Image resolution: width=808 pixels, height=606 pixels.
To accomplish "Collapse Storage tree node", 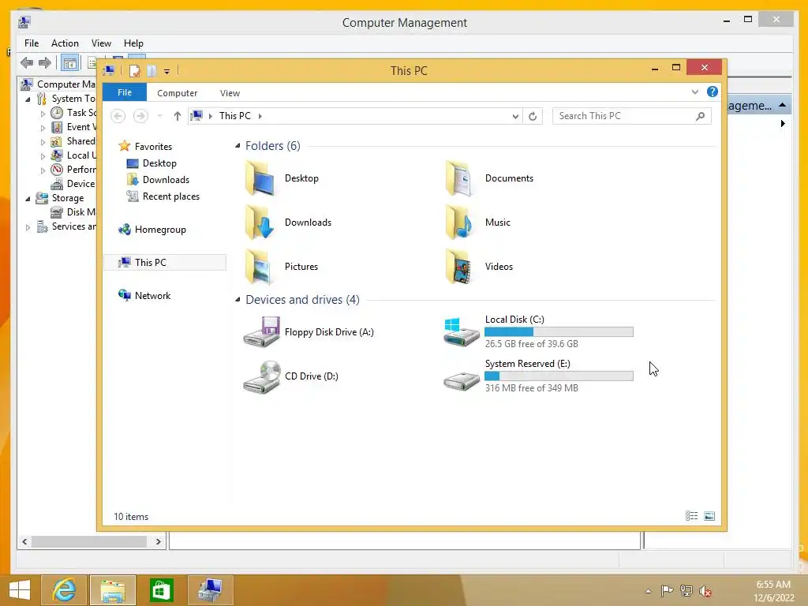I will coord(28,198).
